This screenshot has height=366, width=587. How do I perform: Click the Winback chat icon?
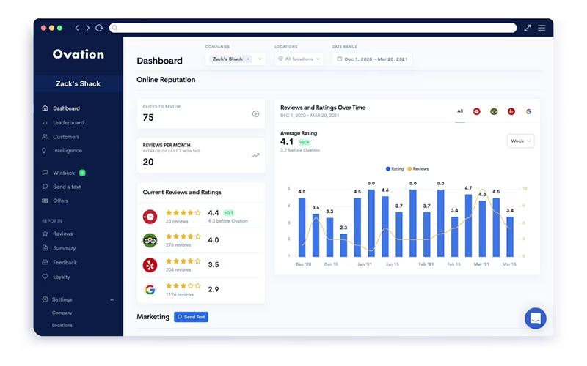tap(45, 173)
